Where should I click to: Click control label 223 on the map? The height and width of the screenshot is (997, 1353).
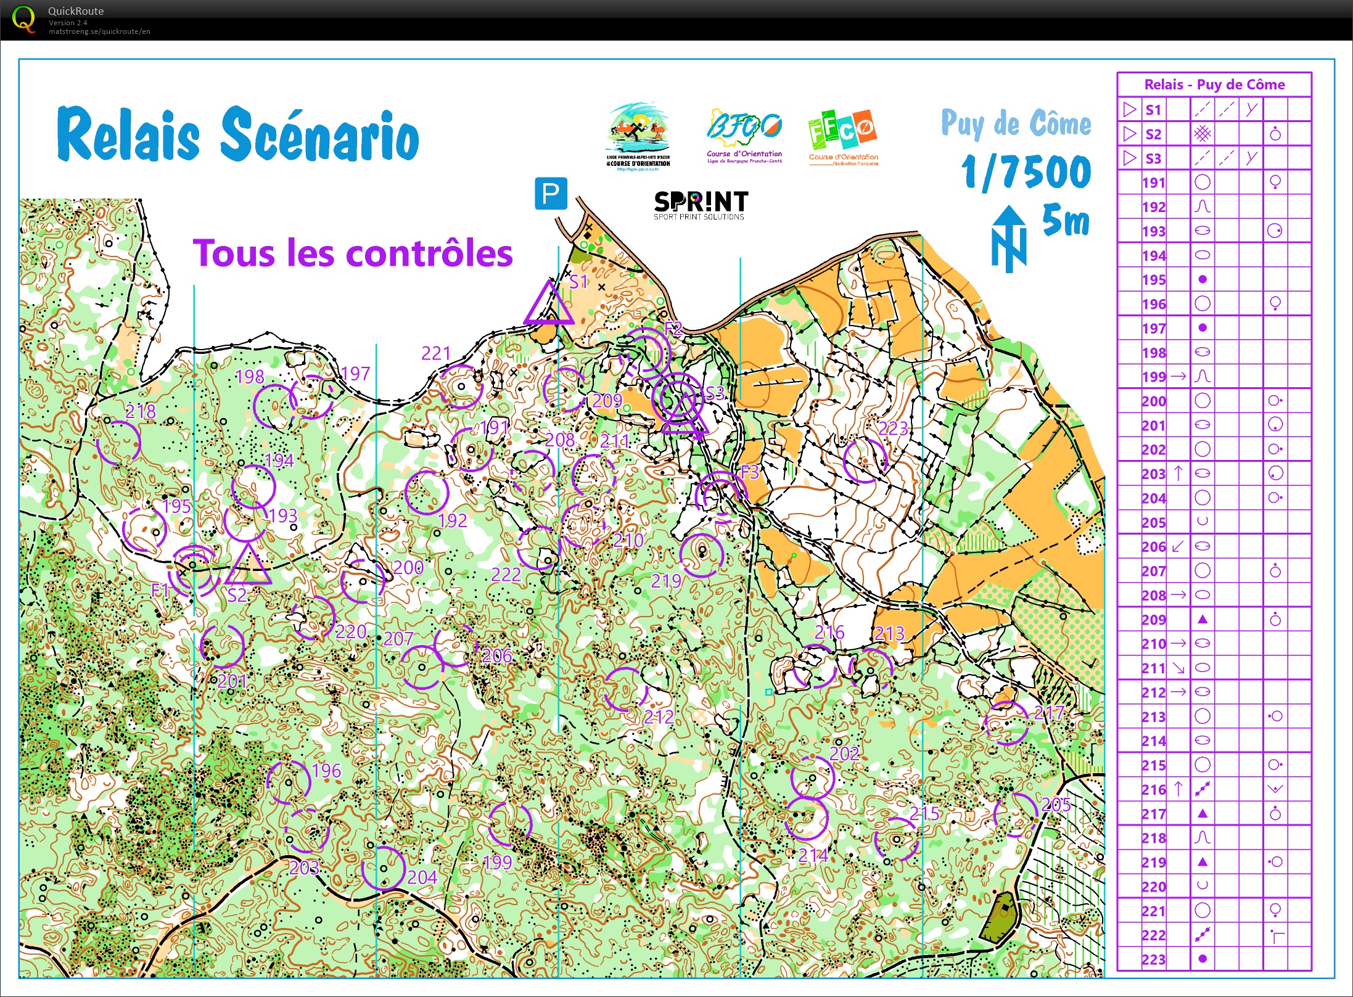coord(893,428)
